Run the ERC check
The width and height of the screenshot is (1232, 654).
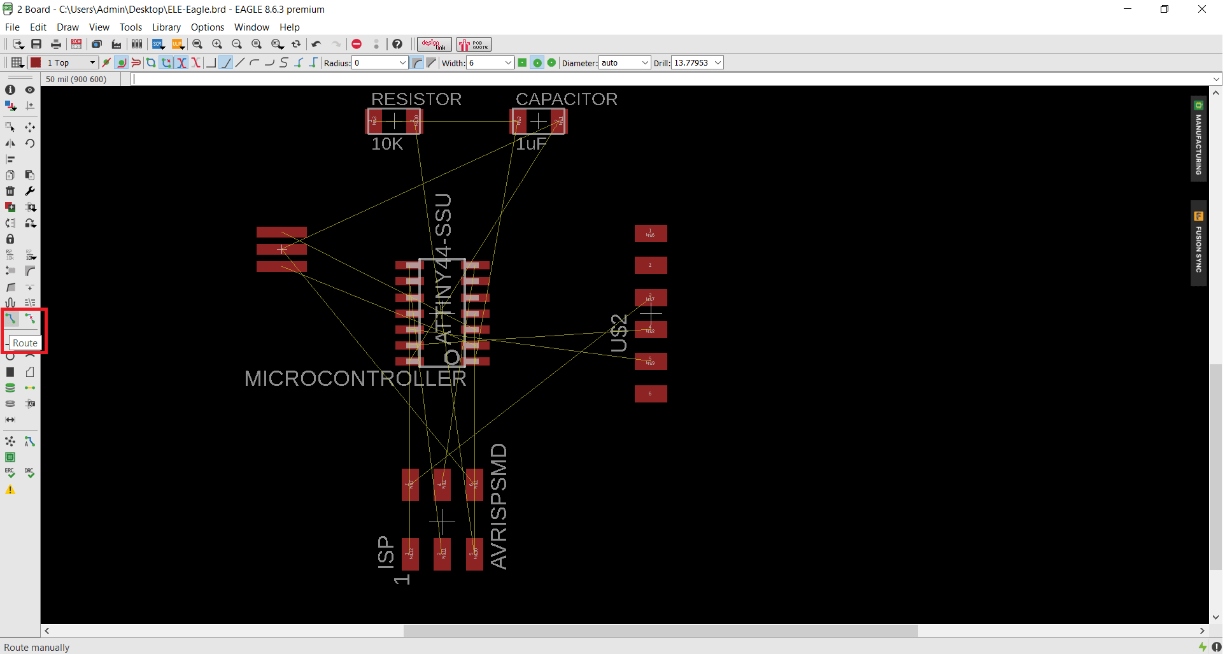pyautogui.click(x=10, y=473)
